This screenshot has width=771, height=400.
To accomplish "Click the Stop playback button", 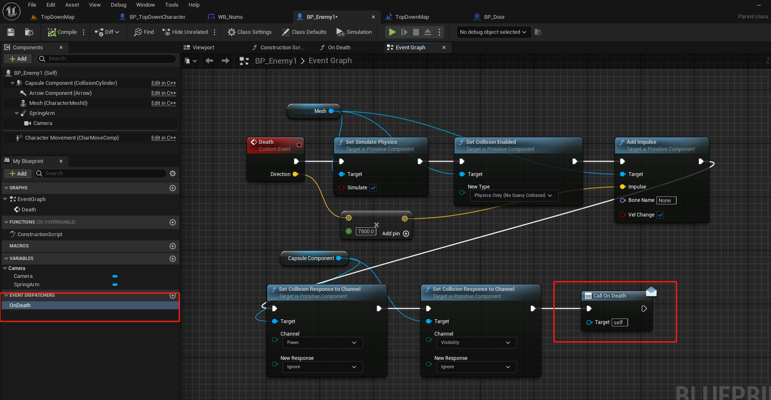I will coord(416,32).
